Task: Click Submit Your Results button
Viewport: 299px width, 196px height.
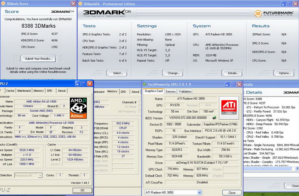Action: [x=38, y=59]
